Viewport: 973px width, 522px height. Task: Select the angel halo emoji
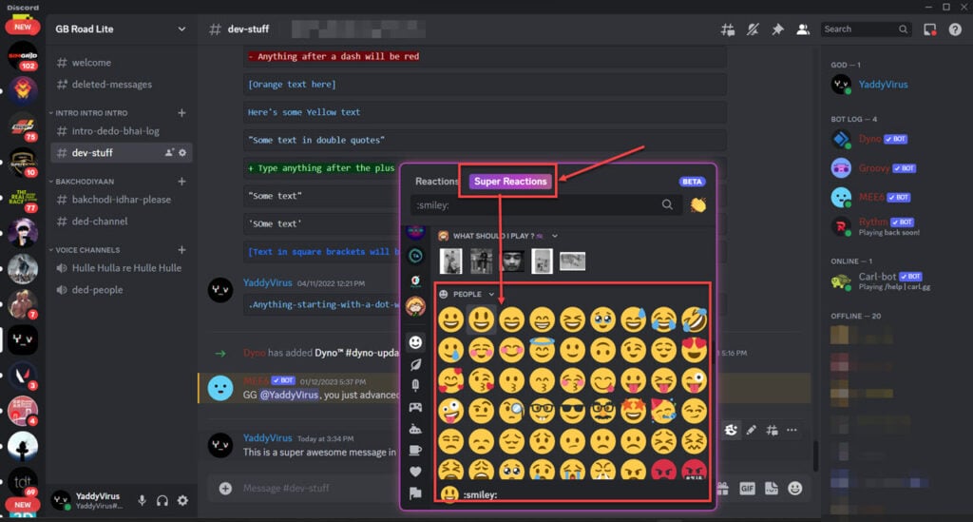coord(542,350)
